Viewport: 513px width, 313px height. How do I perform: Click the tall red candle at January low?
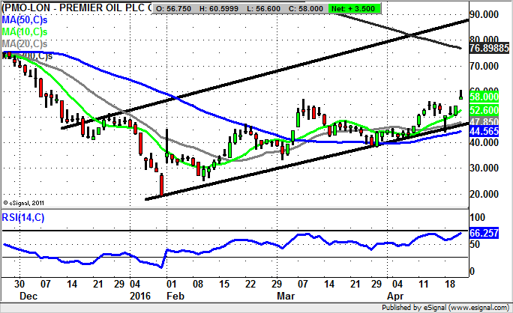click(x=161, y=185)
